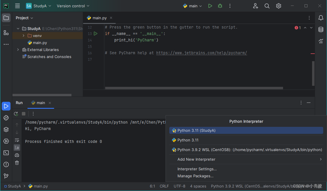Screen dimensions: 327x191
Task: Open editor tabs options kebab menu
Action: (x=309, y=18)
